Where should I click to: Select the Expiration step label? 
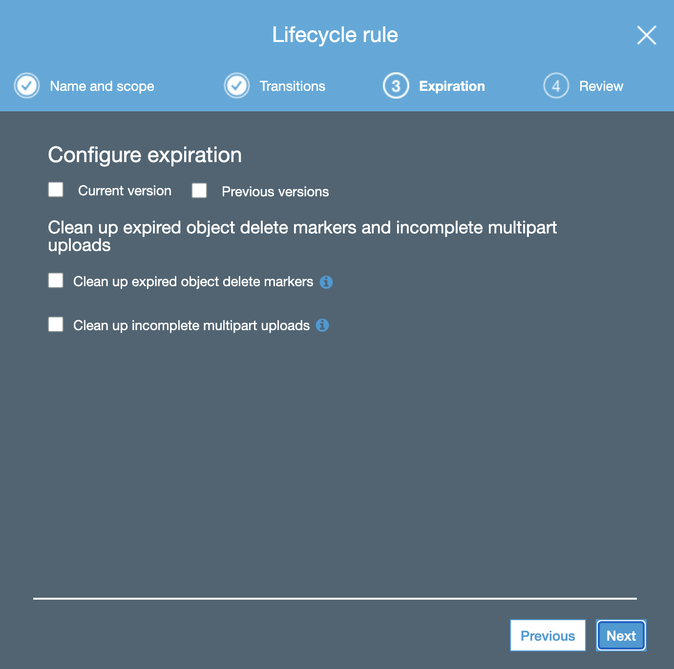pyautogui.click(x=452, y=86)
